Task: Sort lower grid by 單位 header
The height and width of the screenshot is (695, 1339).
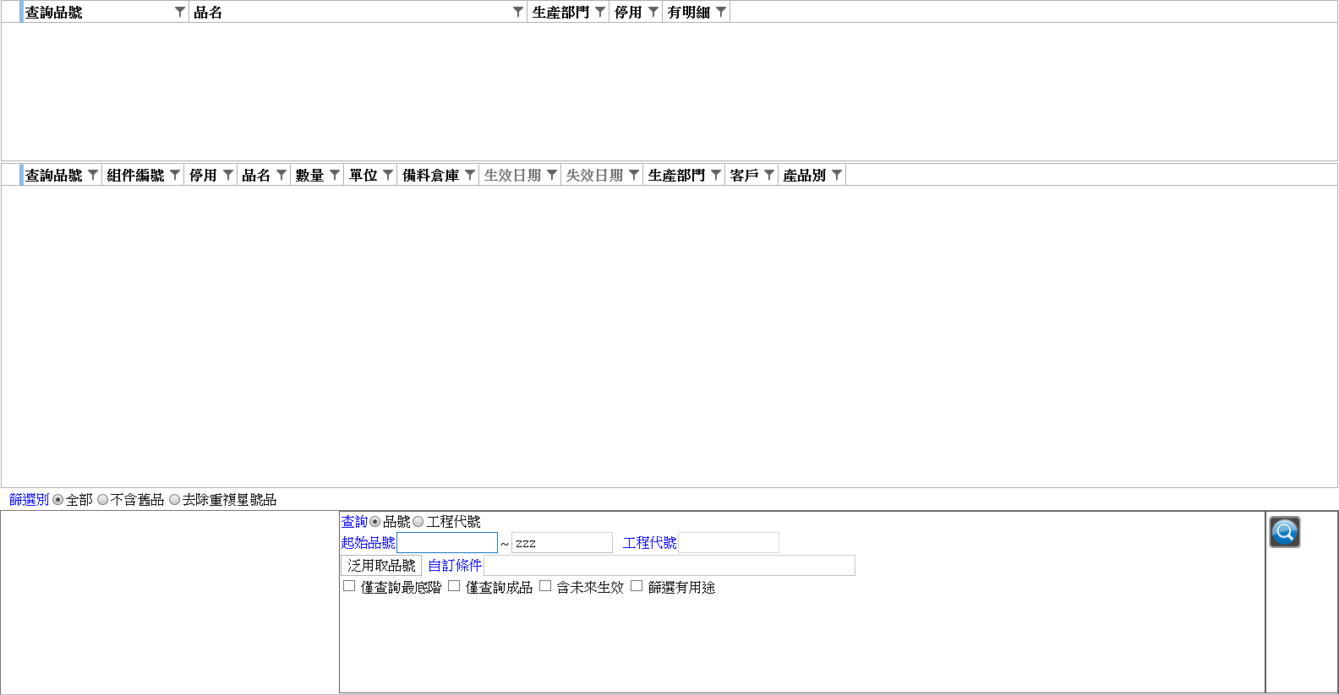Action: [363, 176]
